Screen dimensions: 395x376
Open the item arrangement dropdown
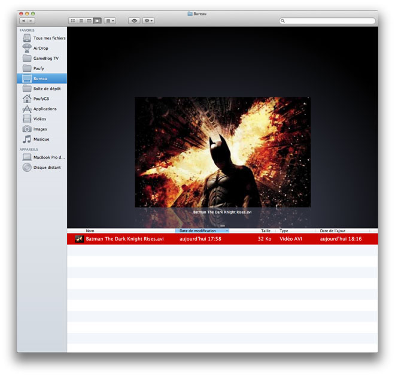(x=110, y=21)
